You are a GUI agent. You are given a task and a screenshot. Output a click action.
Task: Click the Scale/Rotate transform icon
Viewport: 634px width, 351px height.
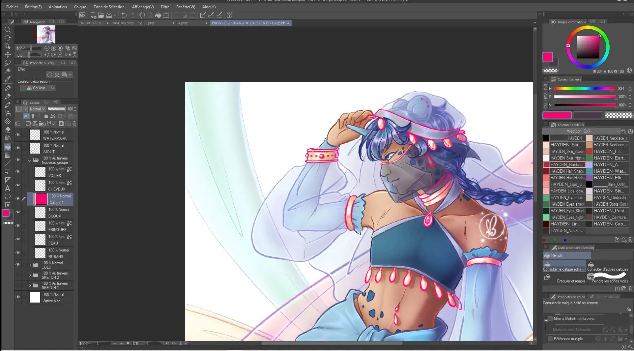[166, 15]
